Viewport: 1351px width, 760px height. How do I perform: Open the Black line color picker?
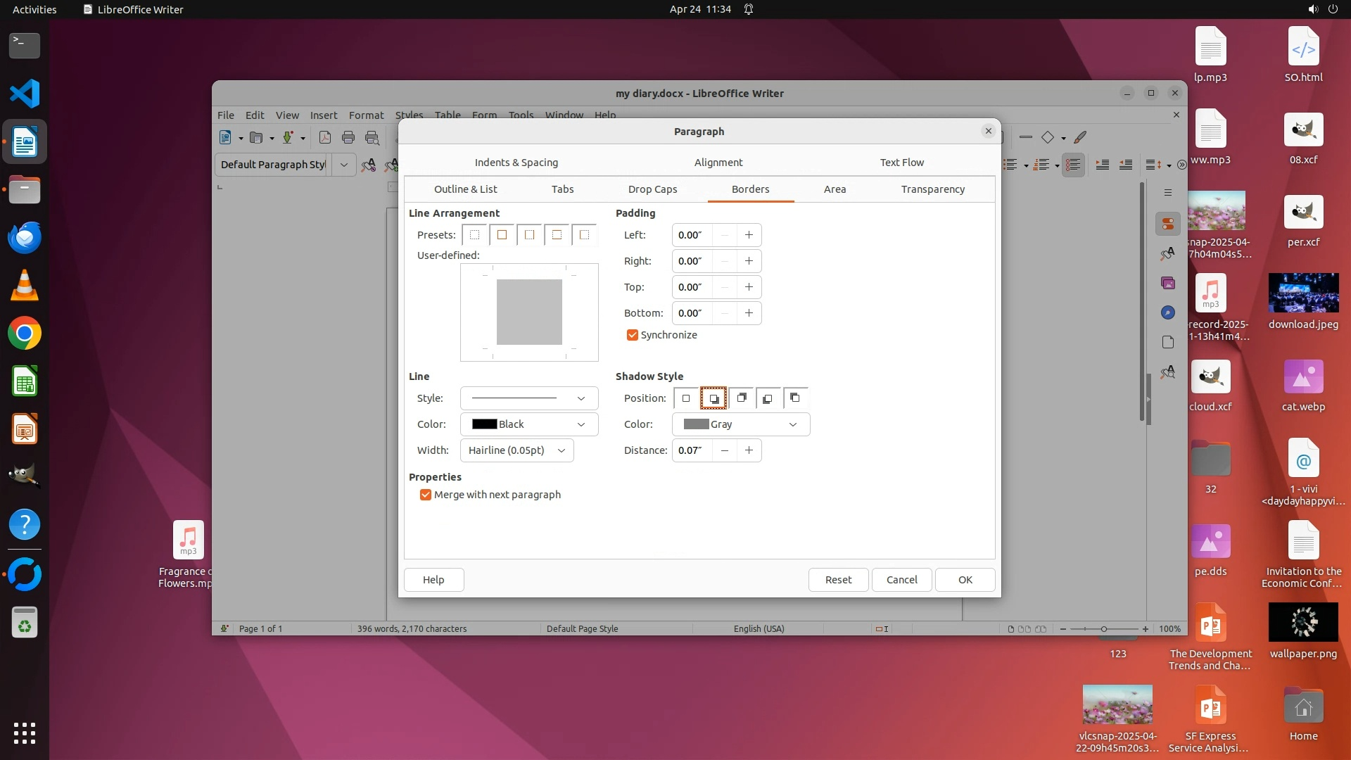click(529, 424)
